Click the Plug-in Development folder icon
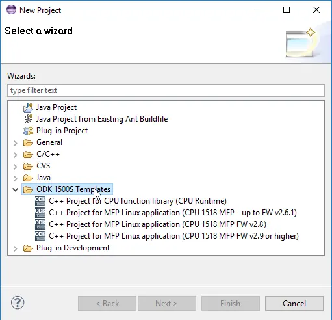 click(x=28, y=248)
